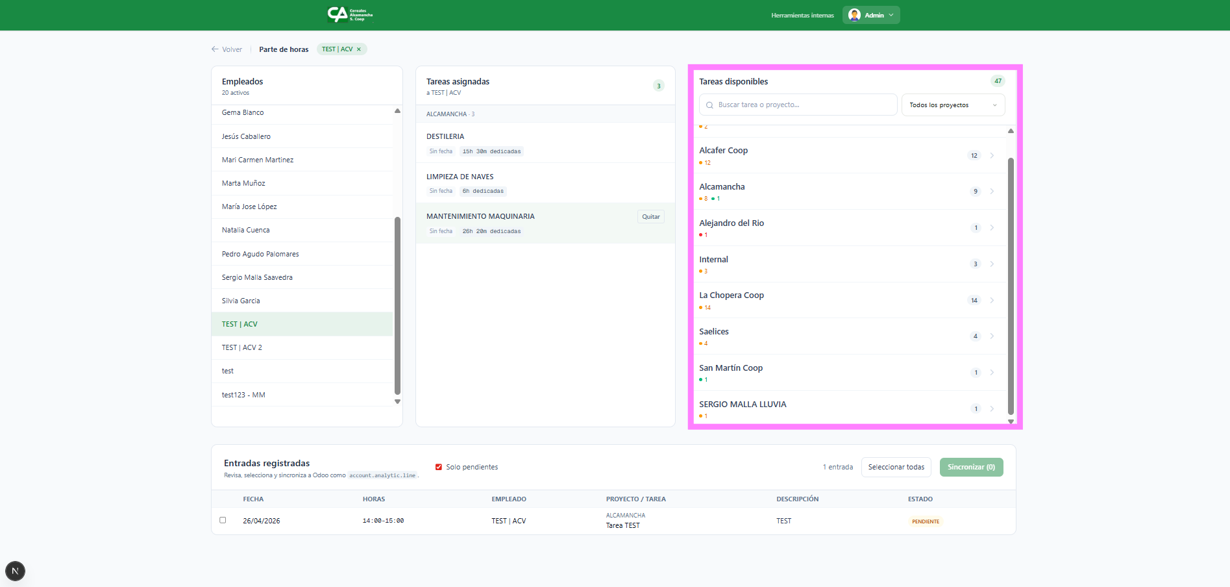Image resolution: width=1230 pixels, height=587 pixels.
Task: Click the Admin avatar icon
Action: (x=854, y=15)
